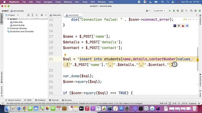Toggle Database right sidebar button
The image size is (202, 113).
tap(200, 20)
